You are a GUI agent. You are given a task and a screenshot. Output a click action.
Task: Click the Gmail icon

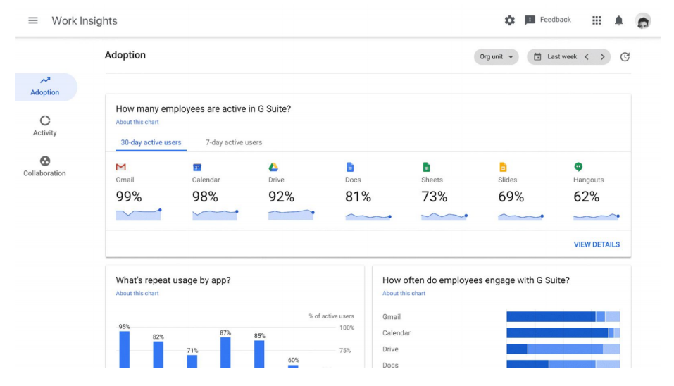(121, 167)
